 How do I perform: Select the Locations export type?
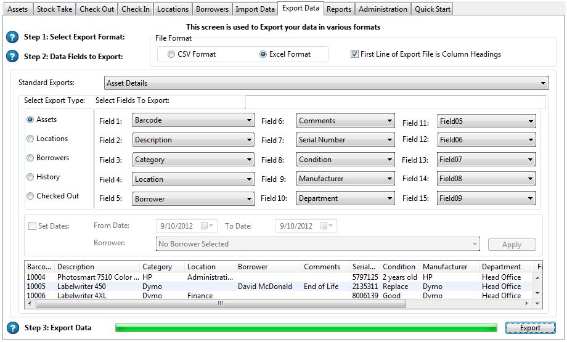[30, 139]
